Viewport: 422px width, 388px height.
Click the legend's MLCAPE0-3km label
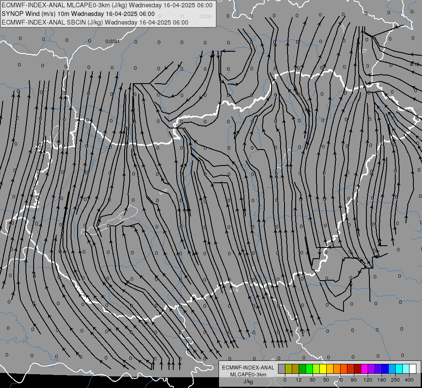click(x=248, y=375)
